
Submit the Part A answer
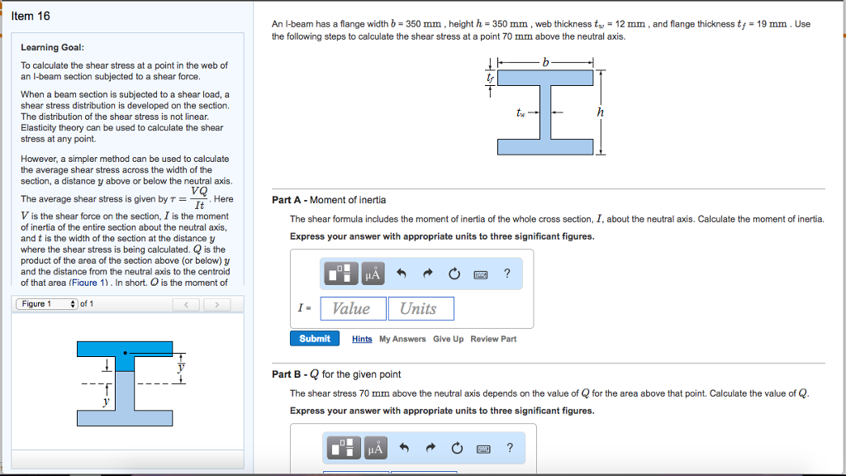click(315, 338)
